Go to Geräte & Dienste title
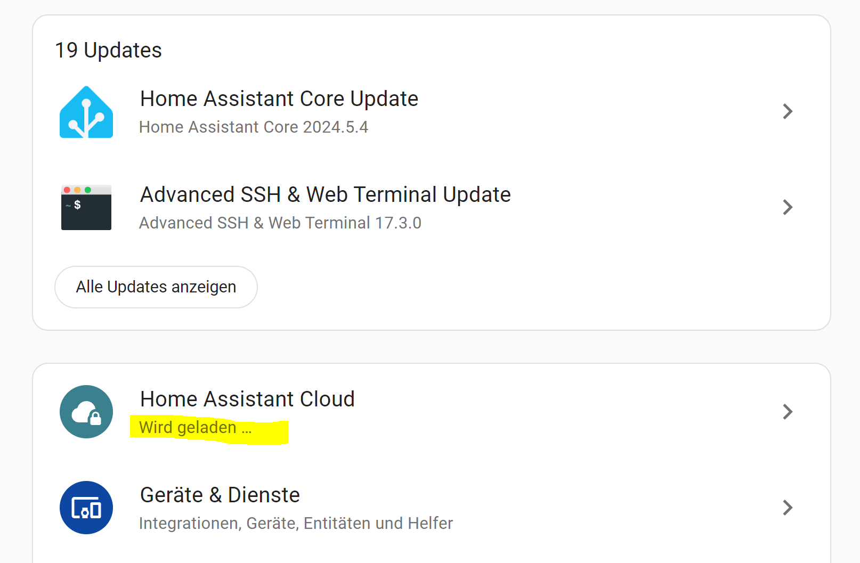 click(x=220, y=495)
